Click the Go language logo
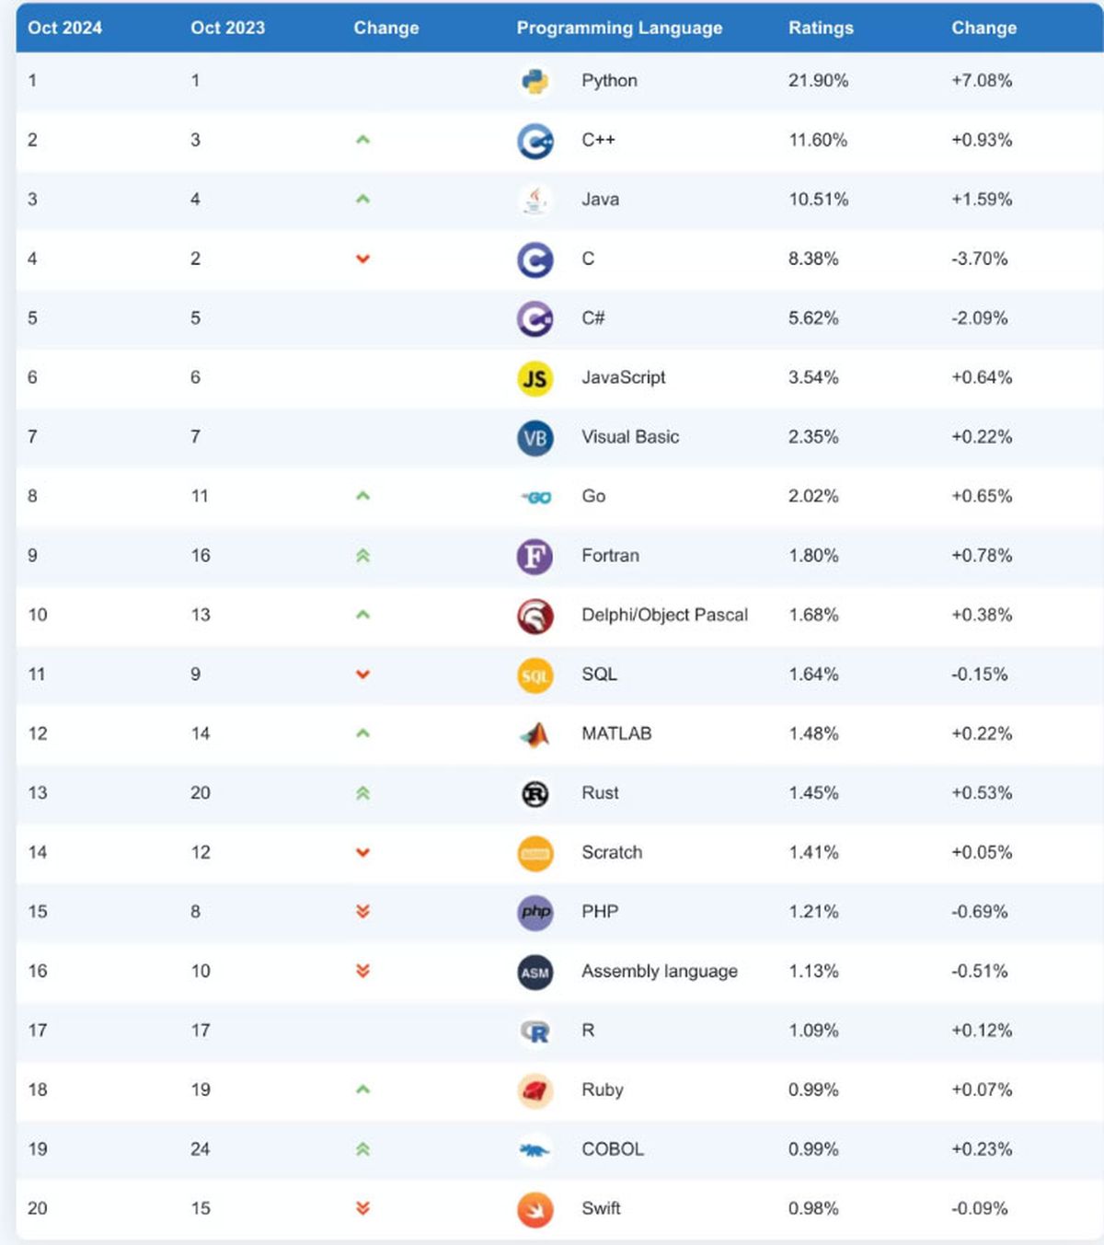Screen dimensions: 1104x1245 [x=536, y=497]
